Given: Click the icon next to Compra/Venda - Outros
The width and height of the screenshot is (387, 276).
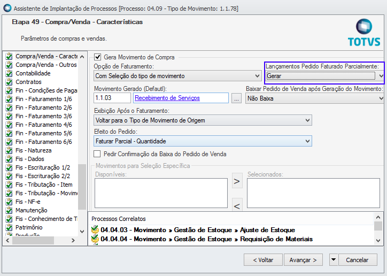Looking at the screenshot, I should click(x=9, y=65).
